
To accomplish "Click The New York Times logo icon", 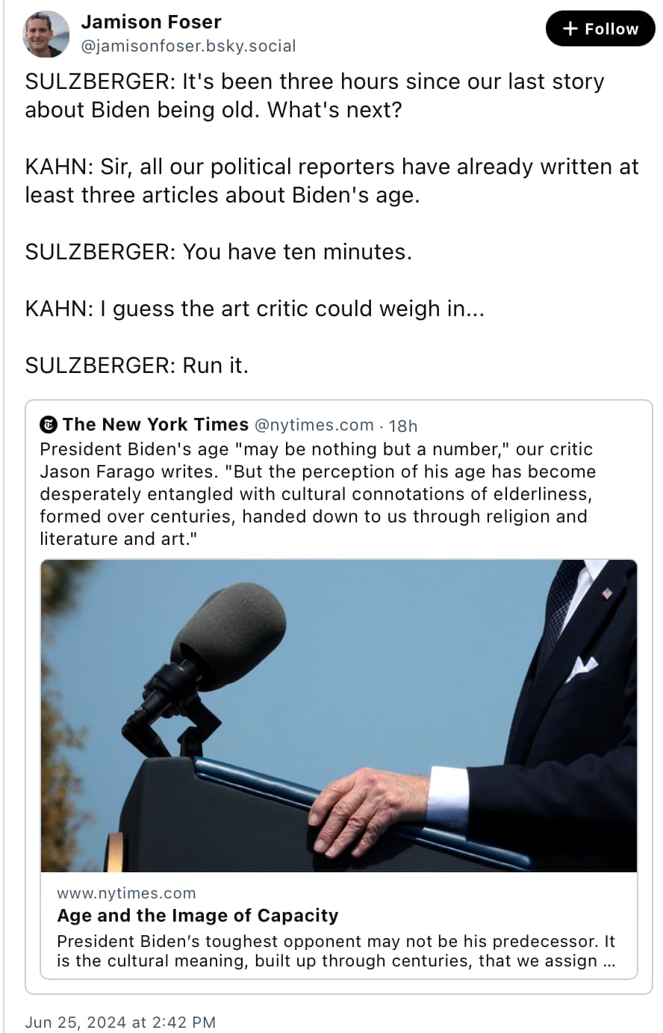I will point(49,425).
